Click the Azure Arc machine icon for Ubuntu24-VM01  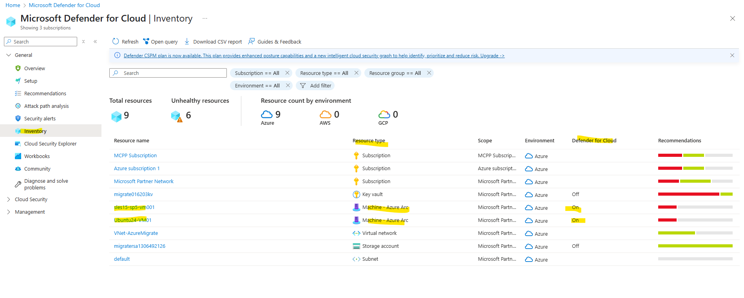coord(356,220)
